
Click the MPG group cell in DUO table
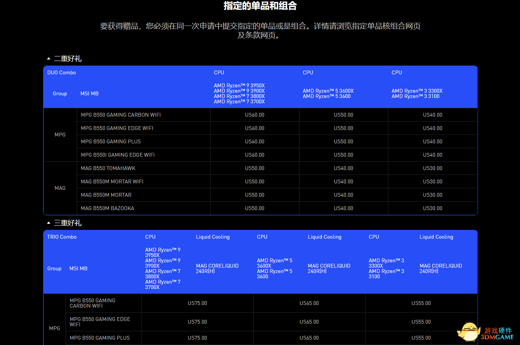click(x=60, y=135)
